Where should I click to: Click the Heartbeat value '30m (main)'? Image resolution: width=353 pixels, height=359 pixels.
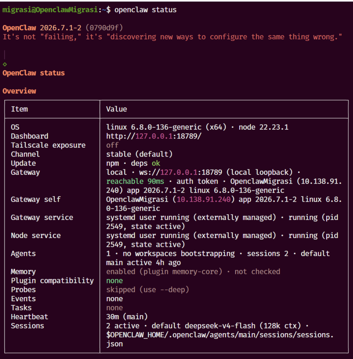(127, 317)
